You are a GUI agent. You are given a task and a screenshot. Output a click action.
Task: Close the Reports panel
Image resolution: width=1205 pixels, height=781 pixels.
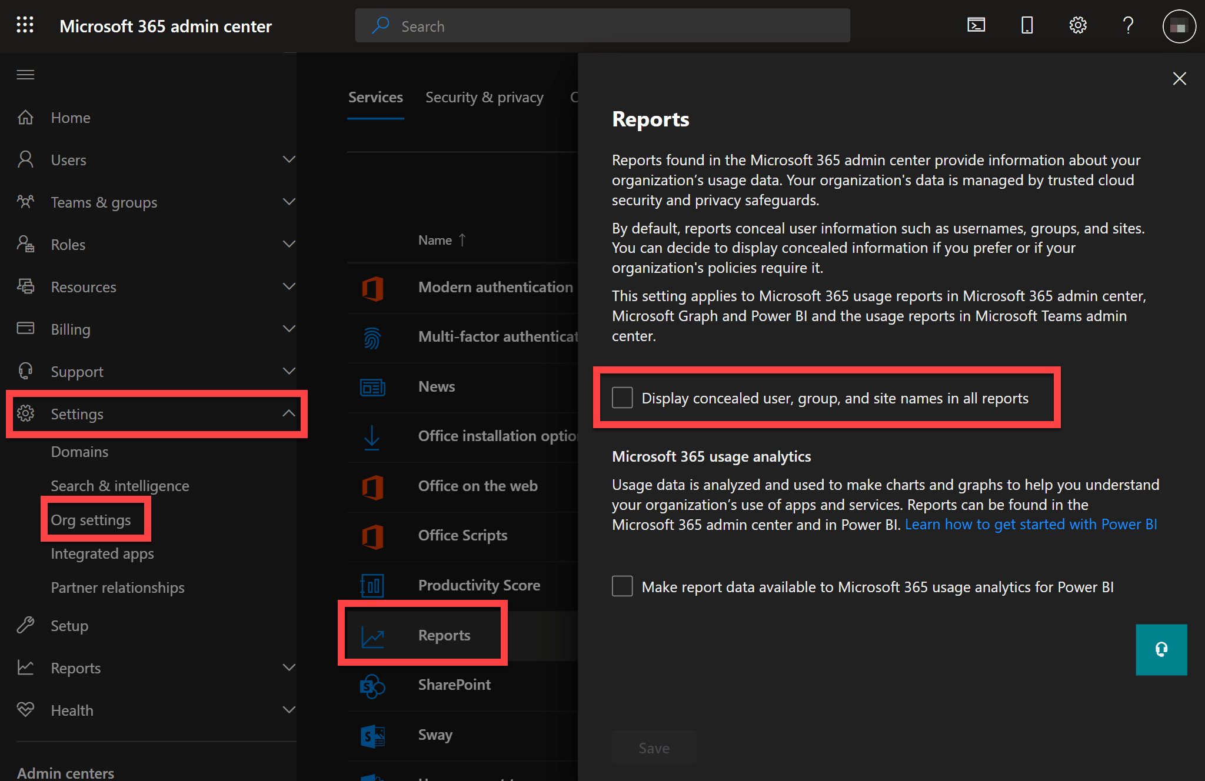[x=1179, y=78]
